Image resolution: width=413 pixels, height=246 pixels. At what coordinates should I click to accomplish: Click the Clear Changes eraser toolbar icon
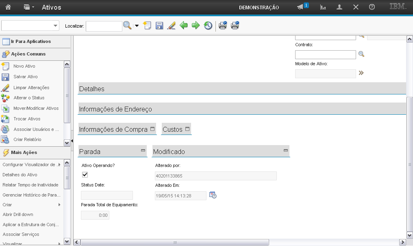172,26
